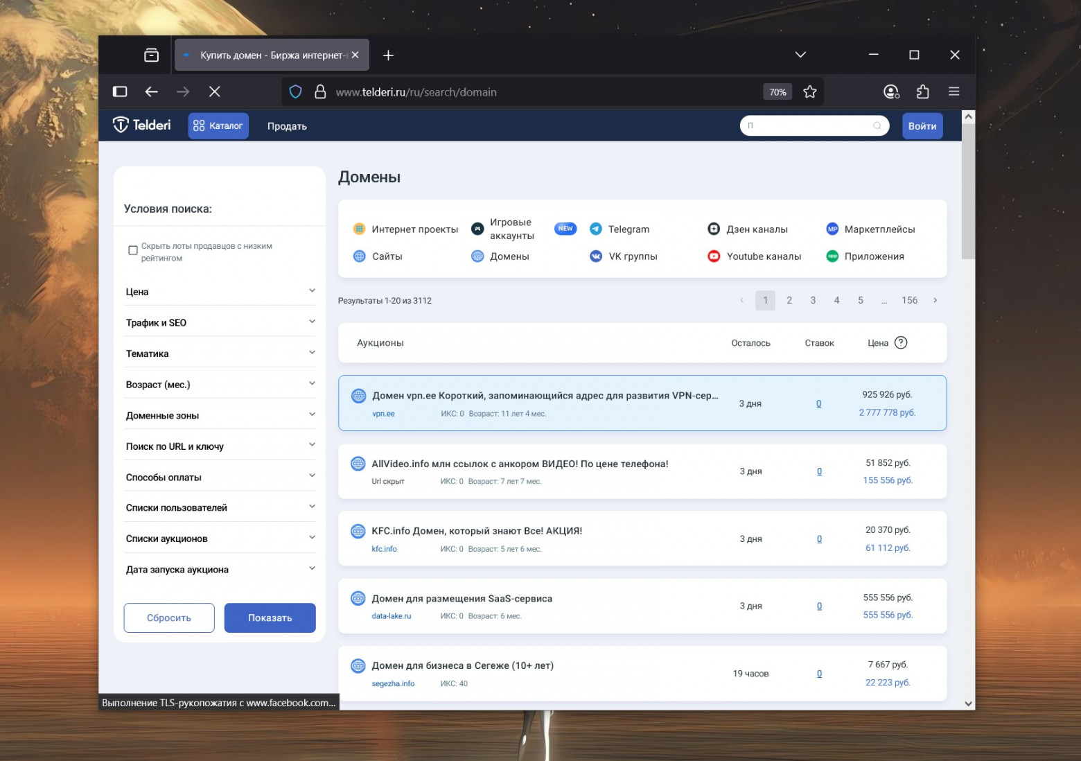This screenshot has height=761, width=1081.
Task: Click the price help question mark icon
Action: [x=901, y=343]
